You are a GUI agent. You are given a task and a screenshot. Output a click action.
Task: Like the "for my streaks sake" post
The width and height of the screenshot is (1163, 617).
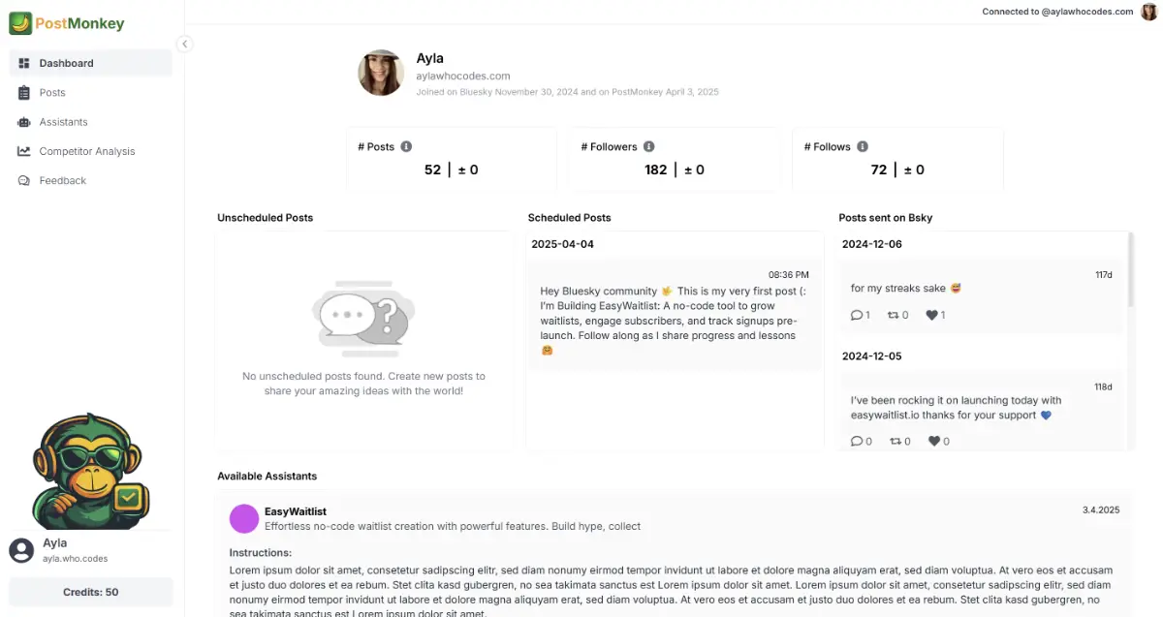coord(932,315)
